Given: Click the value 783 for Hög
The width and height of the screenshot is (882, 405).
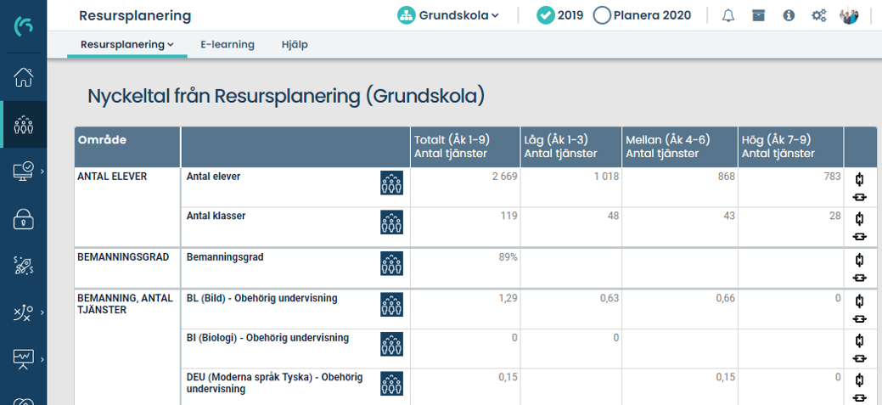Looking at the screenshot, I should pos(832,176).
